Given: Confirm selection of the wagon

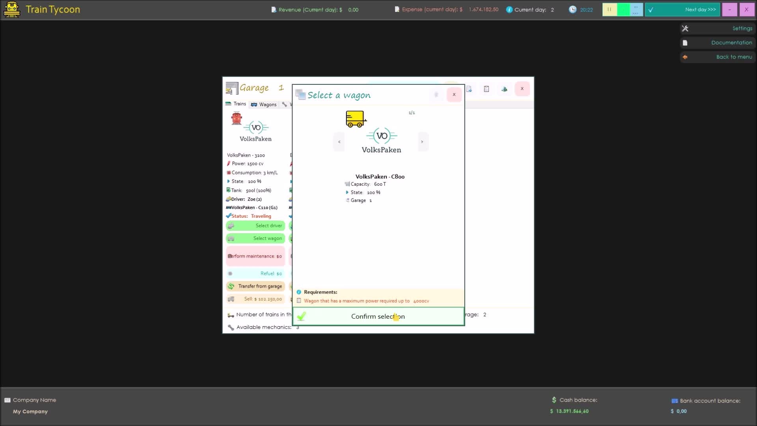Looking at the screenshot, I should pos(378,316).
